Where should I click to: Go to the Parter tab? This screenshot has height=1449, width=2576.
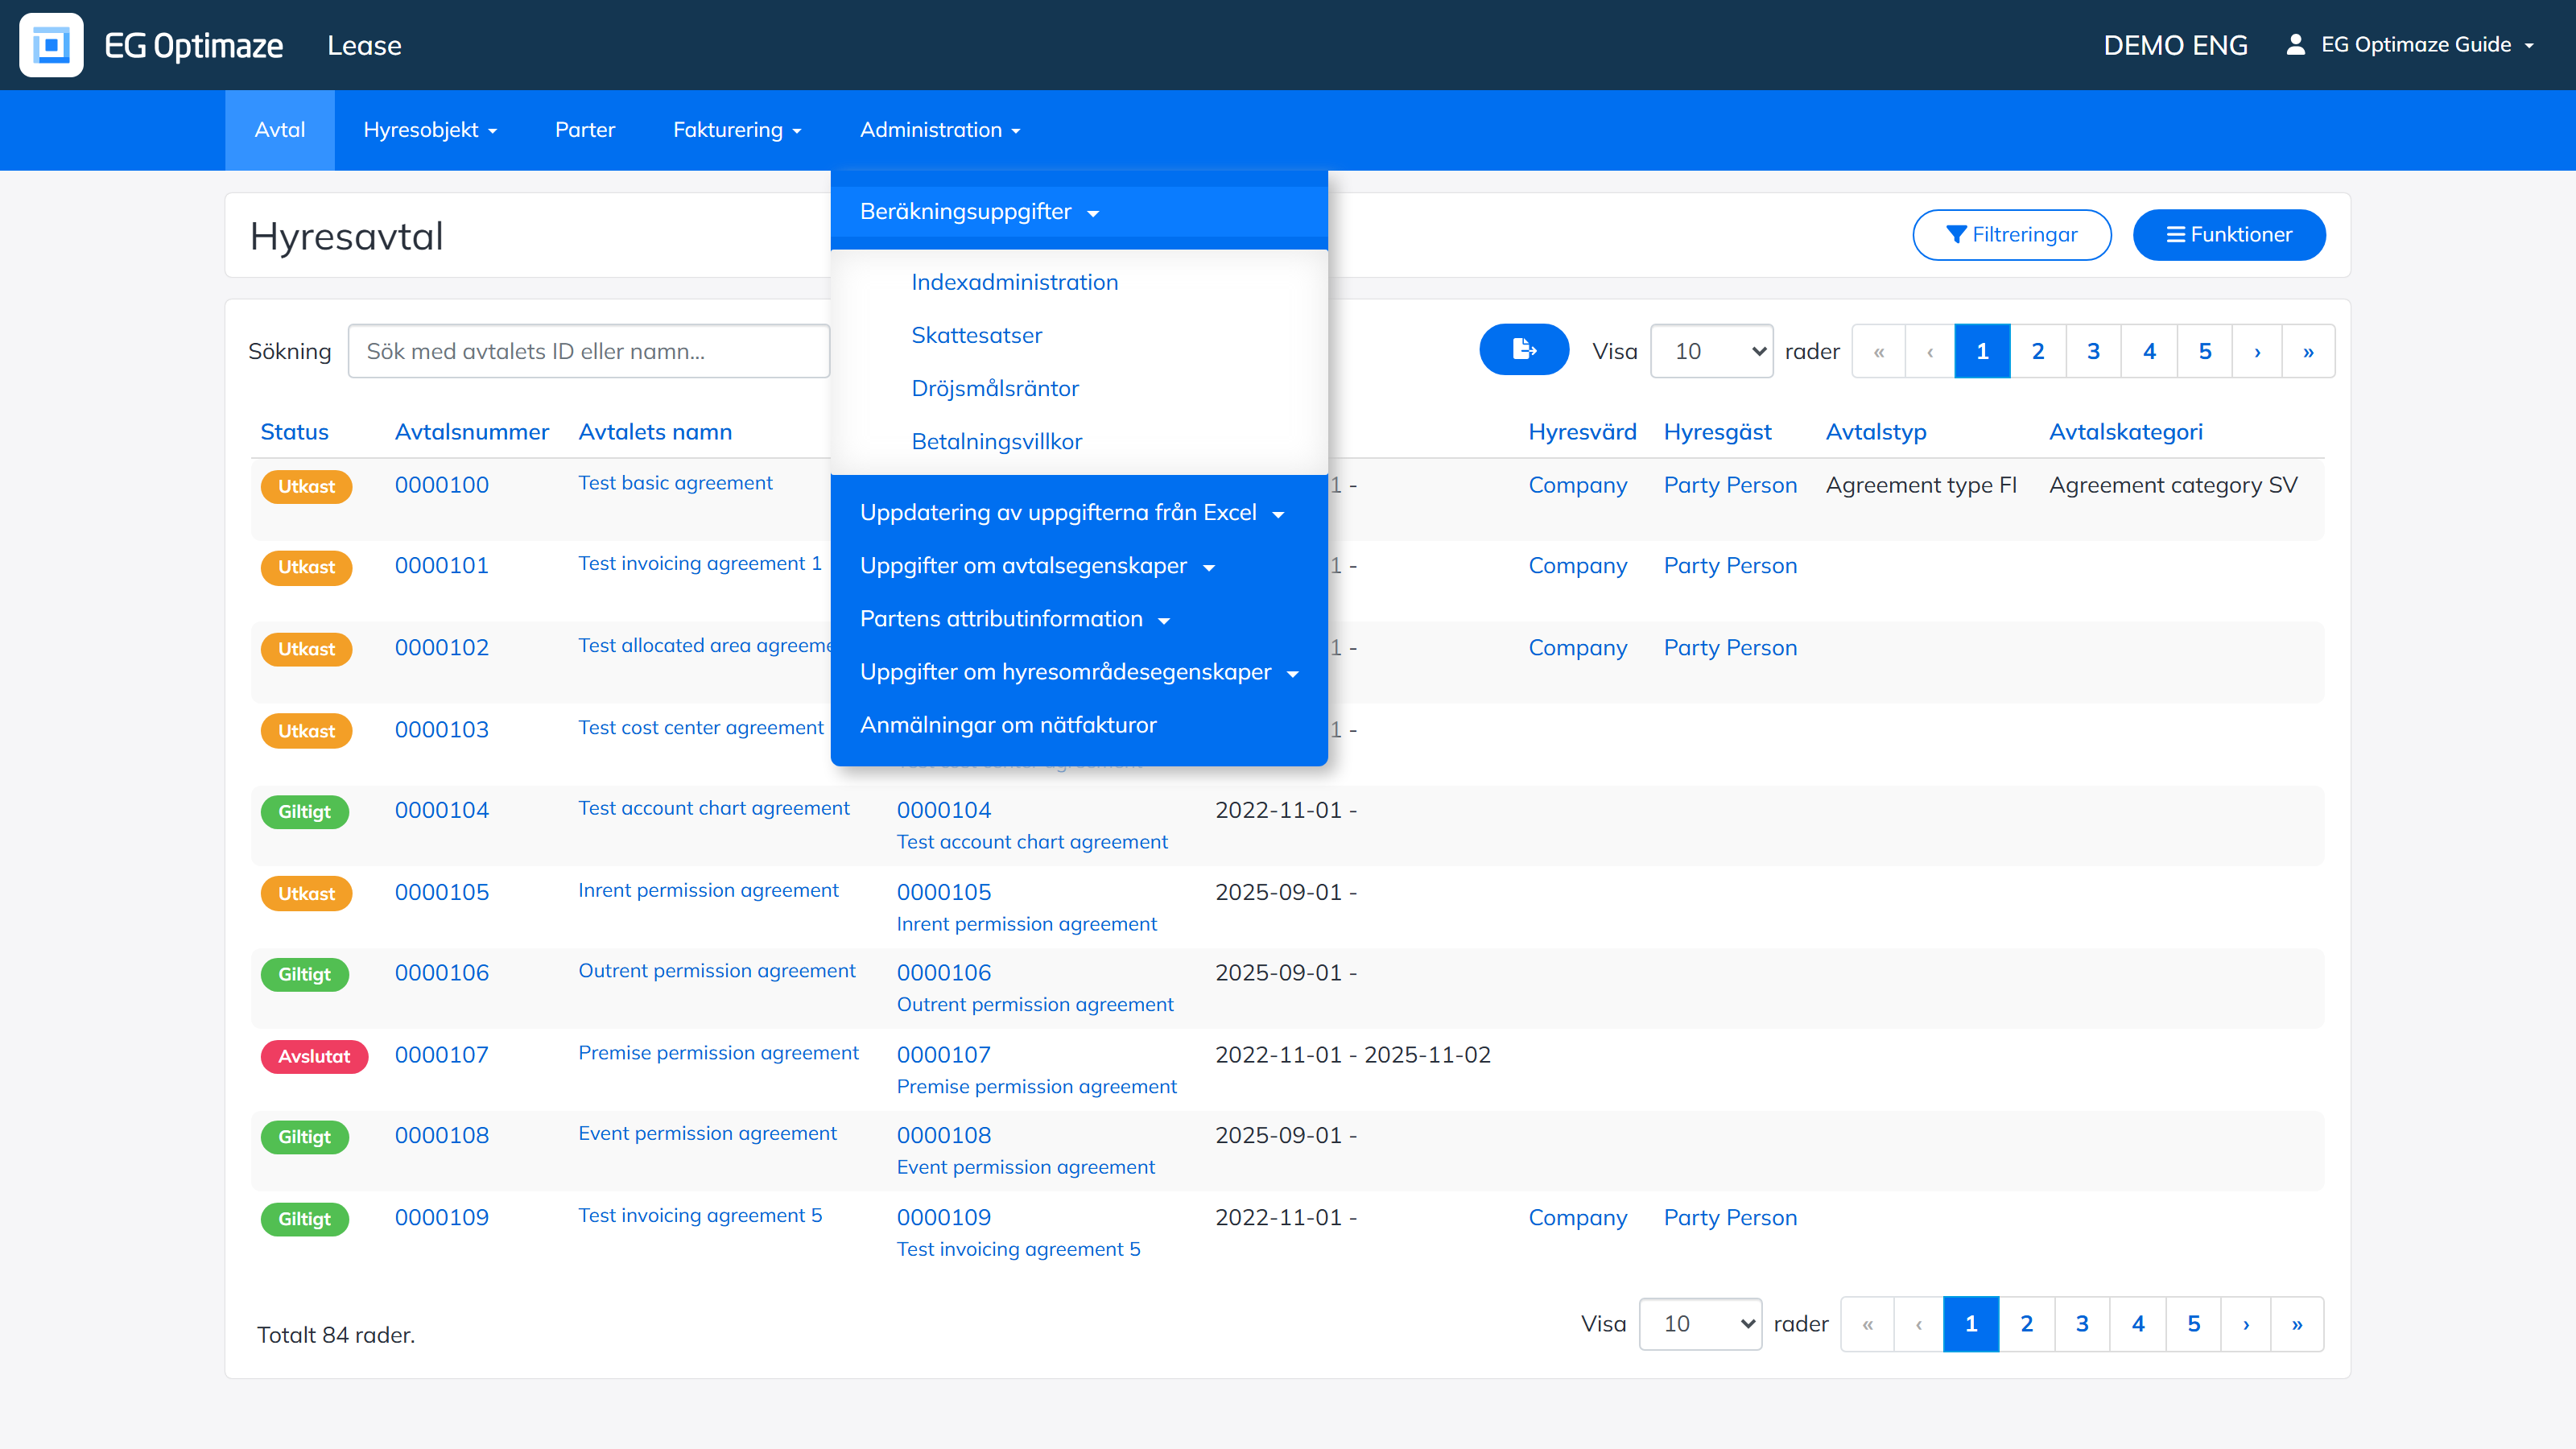pyautogui.click(x=585, y=130)
